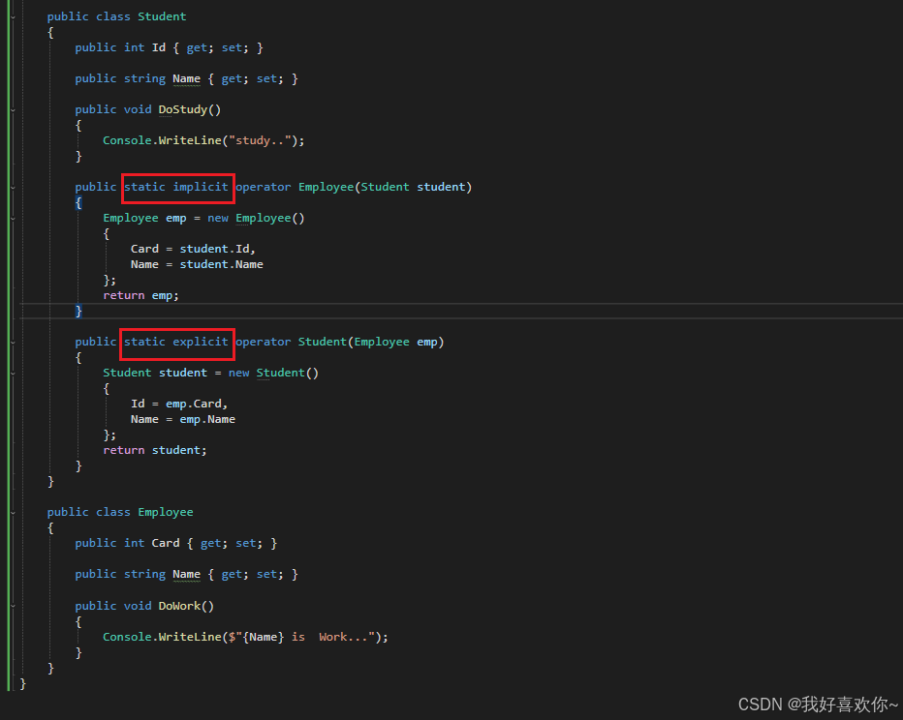Click the 'Employee emp' parameter of operator Student
Viewport: 903px width, 720px height.
tap(395, 342)
